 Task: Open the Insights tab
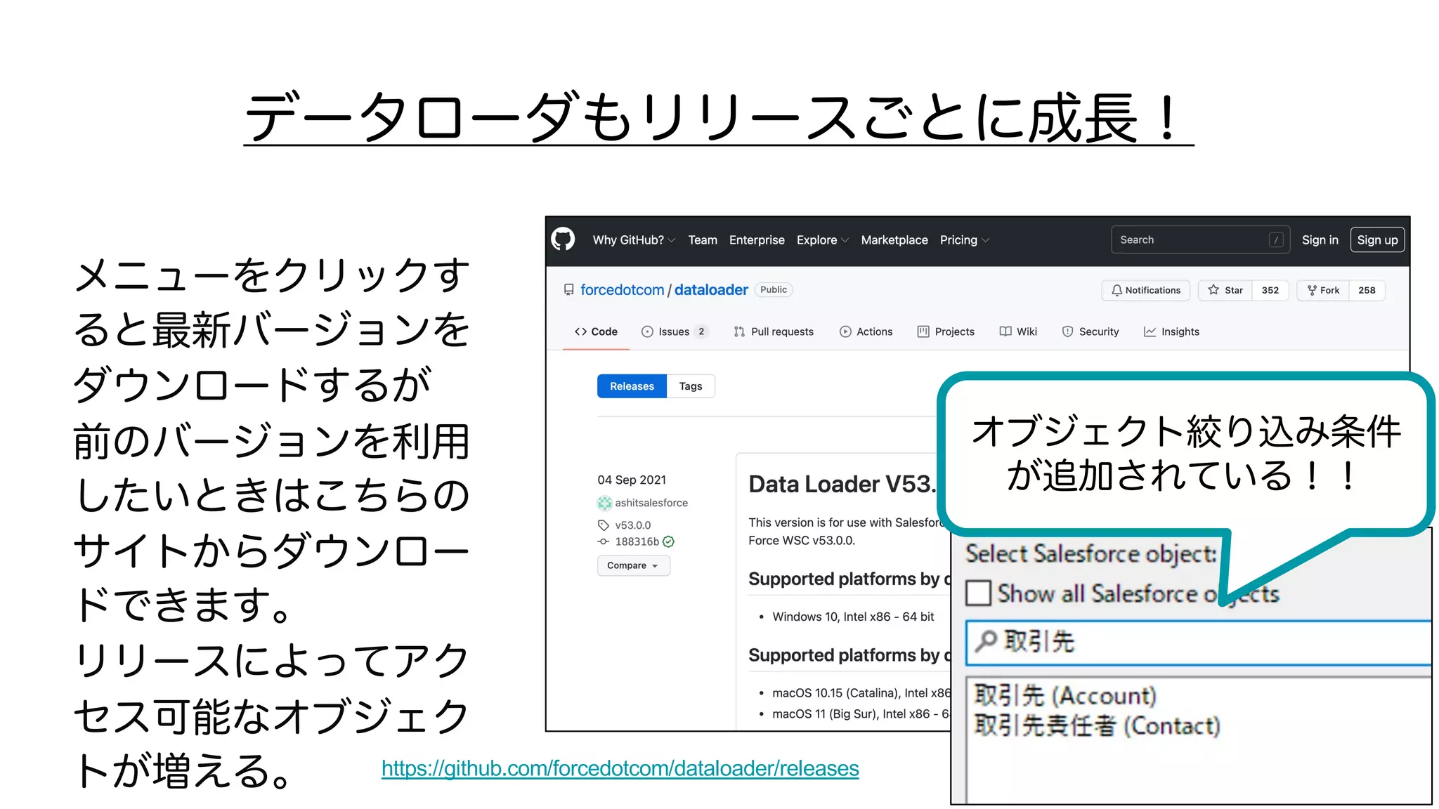pos(1171,331)
